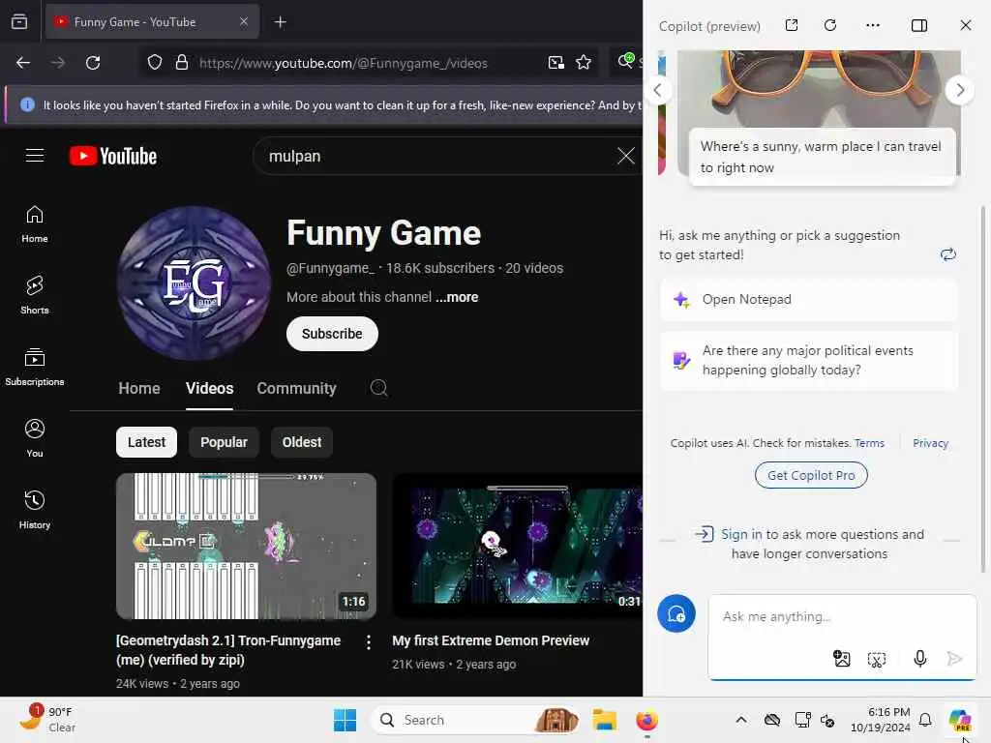The image size is (991, 743).
Task: Start a new Copilot topic
Action: coord(676,613)
